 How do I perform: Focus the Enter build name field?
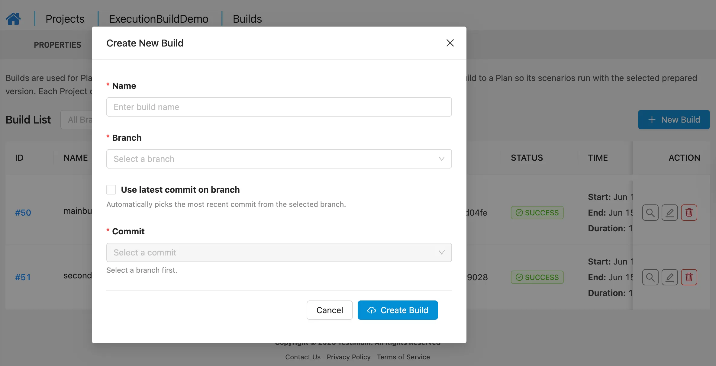coord(279,107)
